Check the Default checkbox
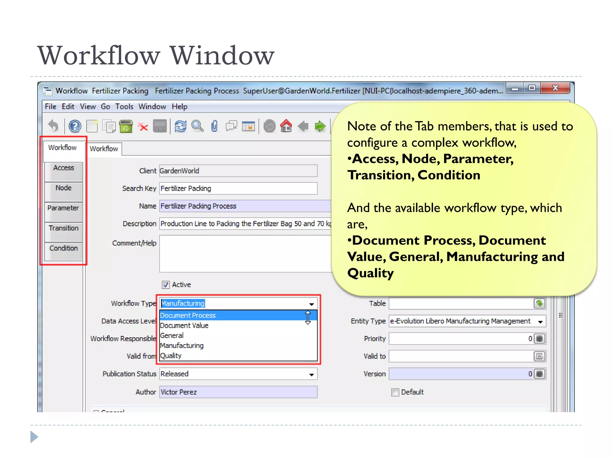Viewport: 612px width, 459px height. [395, 392]
